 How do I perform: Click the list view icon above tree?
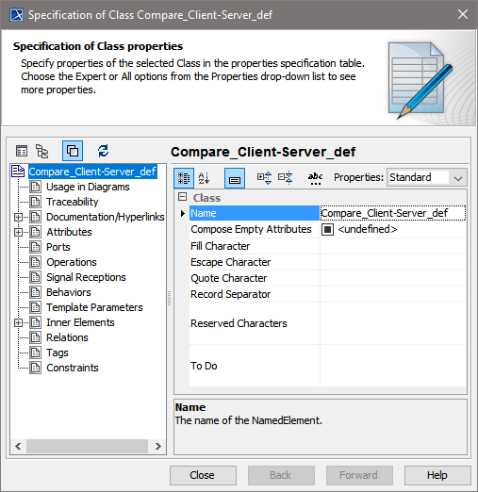pos(22,151)
